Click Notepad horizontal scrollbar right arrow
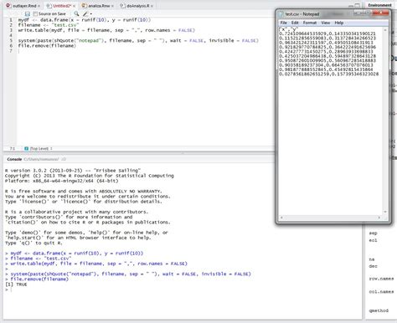Viewport: 397px width, 323px height. (x=379, y=218)
